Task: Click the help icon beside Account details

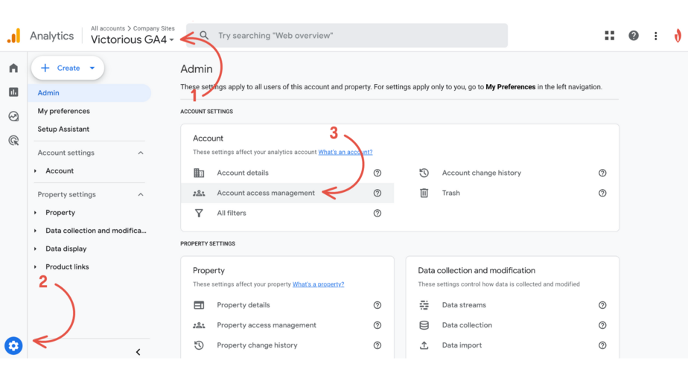Action: click(x=378, y=173)
